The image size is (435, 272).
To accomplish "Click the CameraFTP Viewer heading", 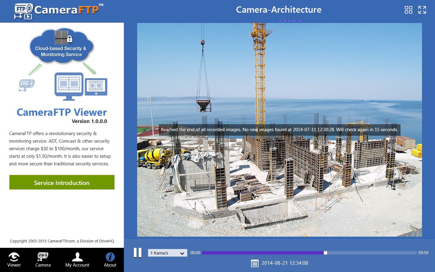I will pyautogui.click(x=62, y=112).
